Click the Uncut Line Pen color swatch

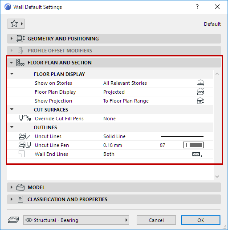point(193,145)
